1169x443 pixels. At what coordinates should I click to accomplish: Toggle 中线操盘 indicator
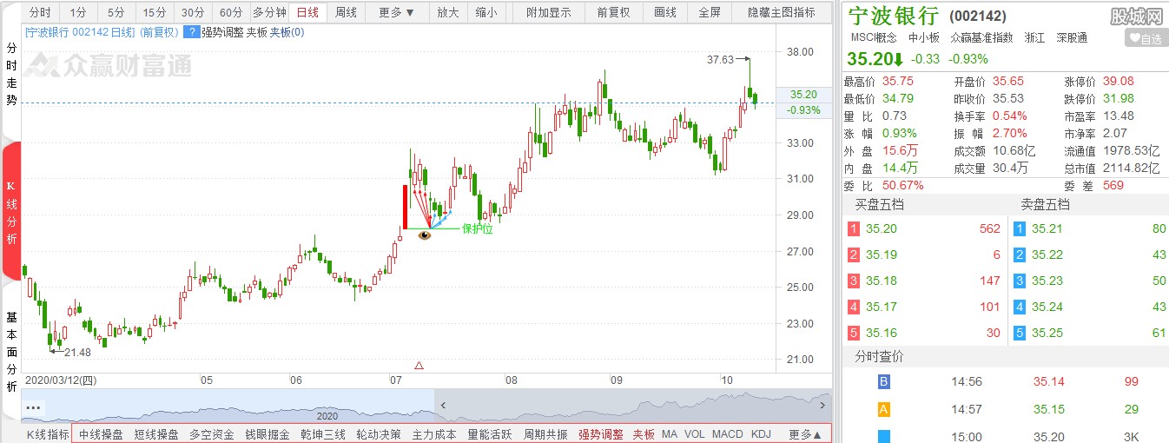[101, 434]
